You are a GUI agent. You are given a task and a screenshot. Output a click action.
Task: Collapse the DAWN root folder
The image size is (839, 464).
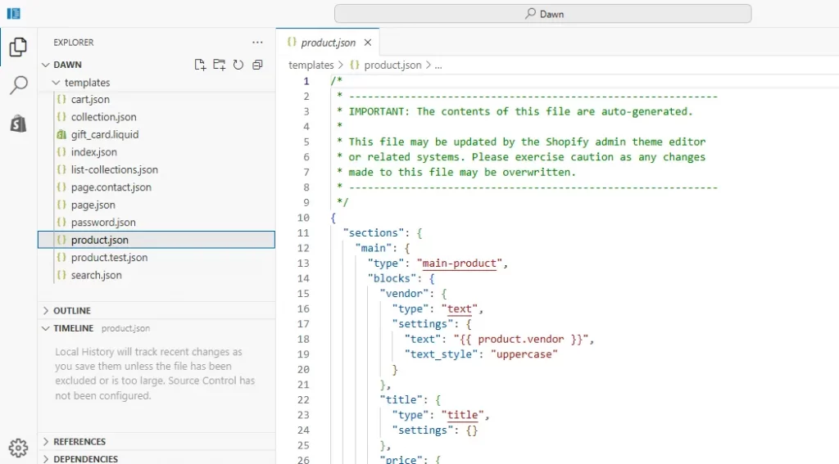click(67, 65)
